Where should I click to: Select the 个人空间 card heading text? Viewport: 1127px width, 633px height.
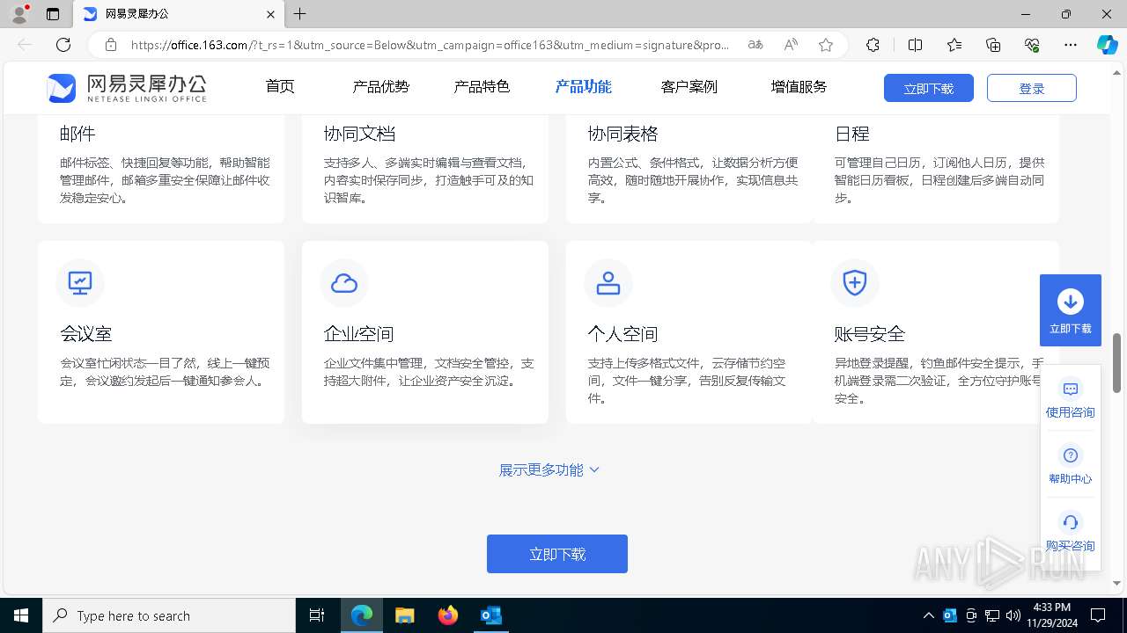[623, 334]
